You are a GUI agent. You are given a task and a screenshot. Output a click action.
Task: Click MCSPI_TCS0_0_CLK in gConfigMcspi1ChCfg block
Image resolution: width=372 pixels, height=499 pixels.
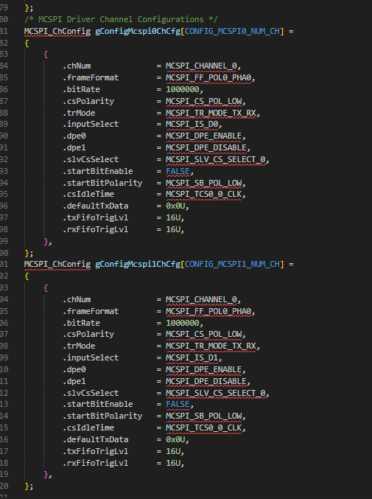tap(204, 428)
